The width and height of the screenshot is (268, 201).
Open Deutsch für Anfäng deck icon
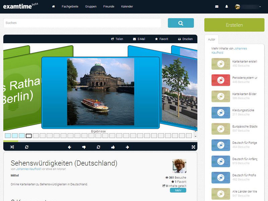(x=221, y=161)
